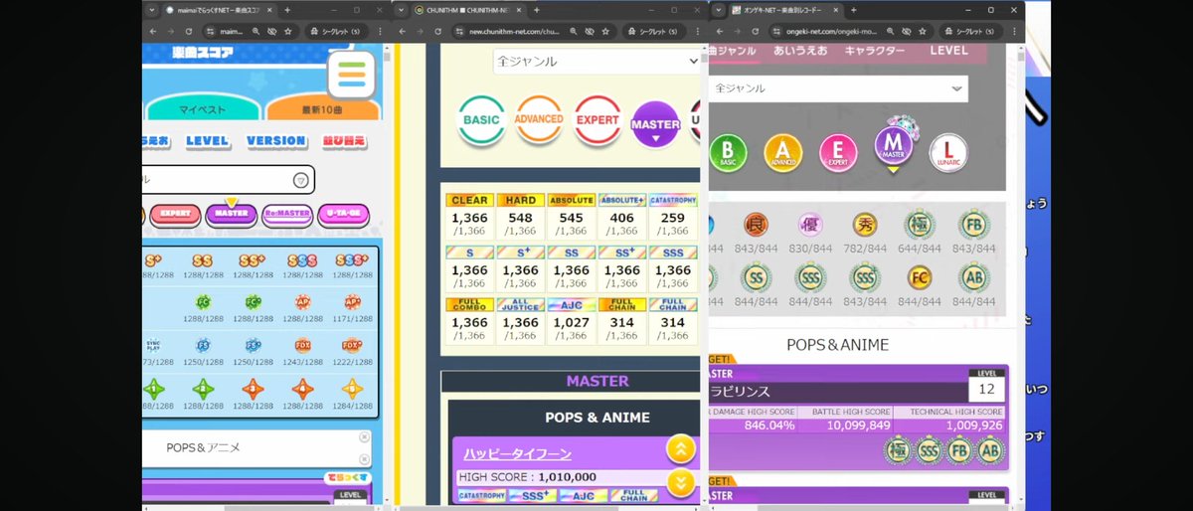
Task: Click the FB medal icon showing 843/844
Action: point(974,225)
